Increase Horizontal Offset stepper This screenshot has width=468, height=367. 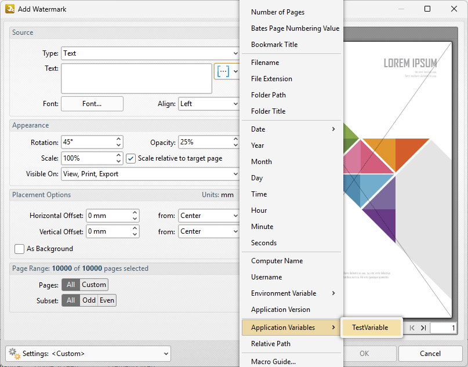click(135, 212)
